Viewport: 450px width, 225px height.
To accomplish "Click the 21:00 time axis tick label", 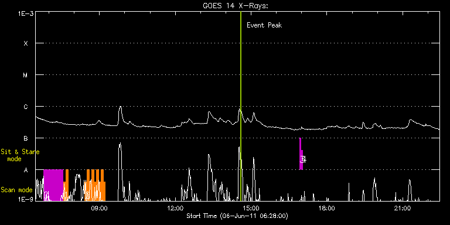I will tap(403, 207).
